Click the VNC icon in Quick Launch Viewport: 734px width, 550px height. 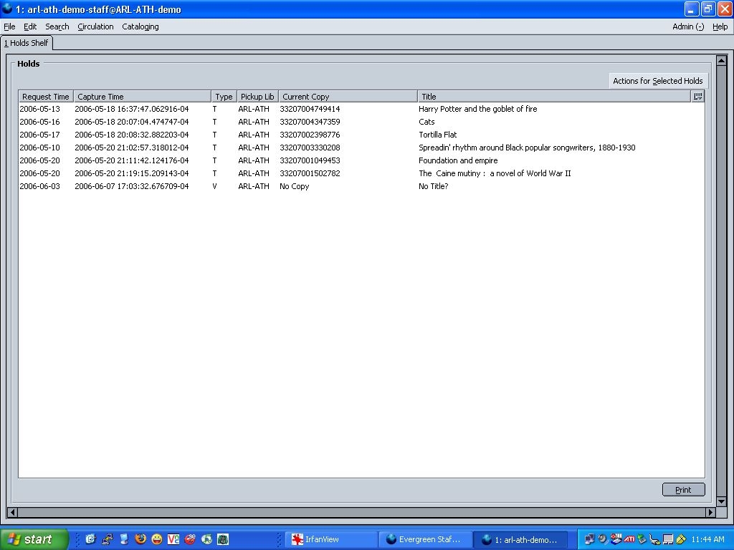[173, 539]
